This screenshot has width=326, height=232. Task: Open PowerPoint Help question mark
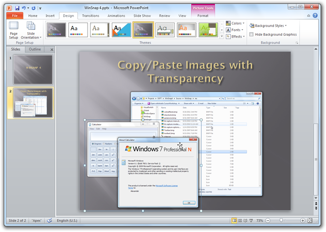(315, 16)
